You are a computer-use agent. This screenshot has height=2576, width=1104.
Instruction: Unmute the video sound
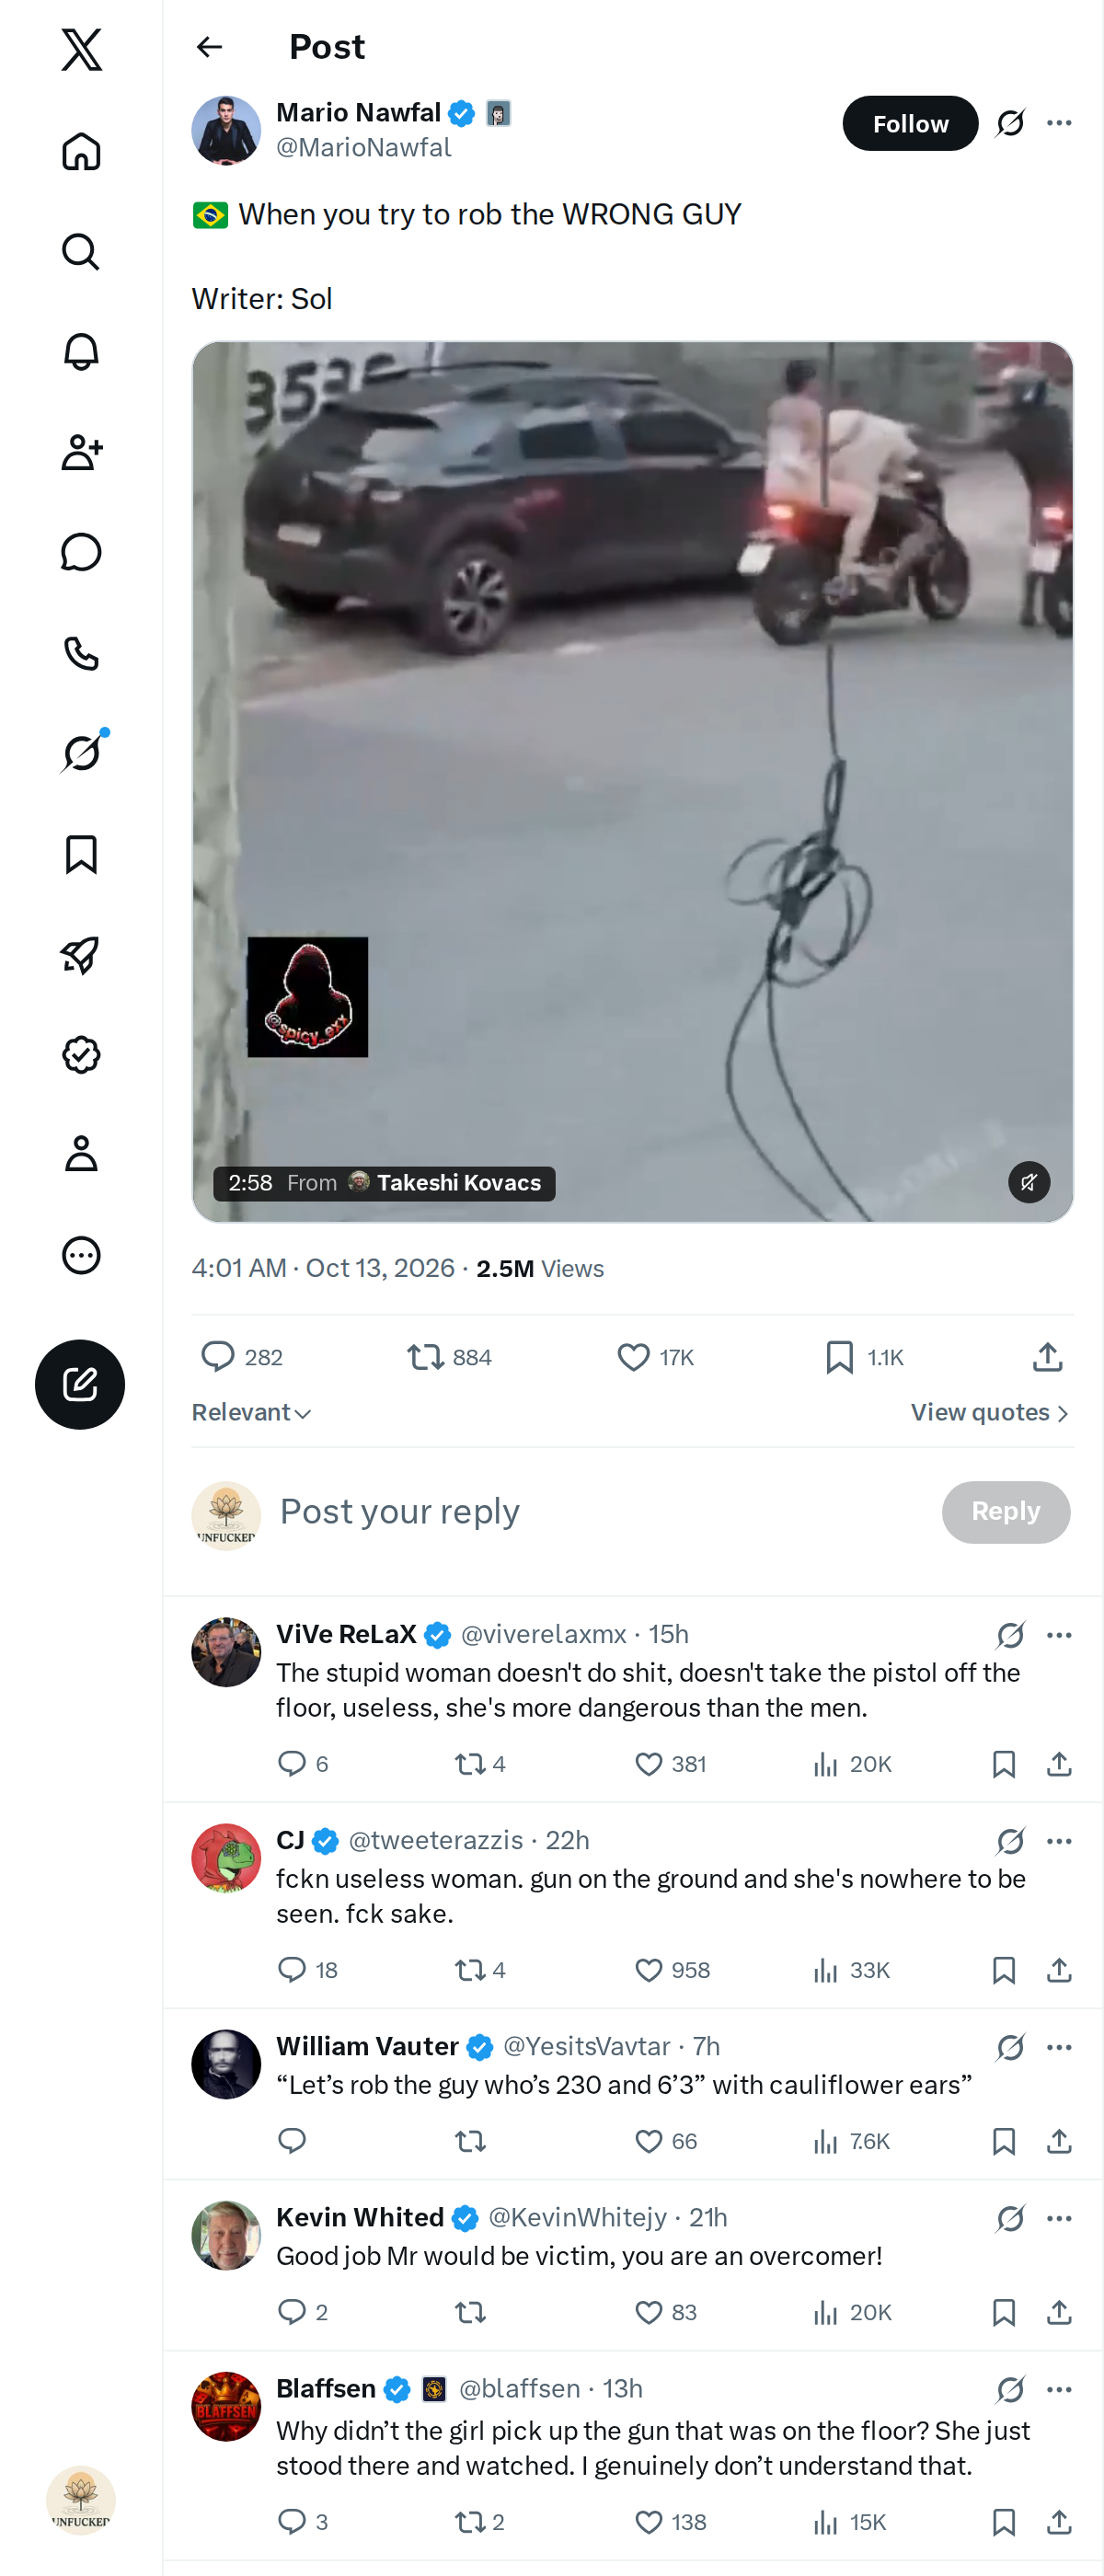pos(1029,1182)
